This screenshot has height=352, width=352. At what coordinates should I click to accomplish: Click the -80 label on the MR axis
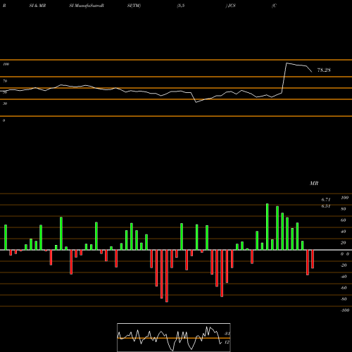click(344, 299)
